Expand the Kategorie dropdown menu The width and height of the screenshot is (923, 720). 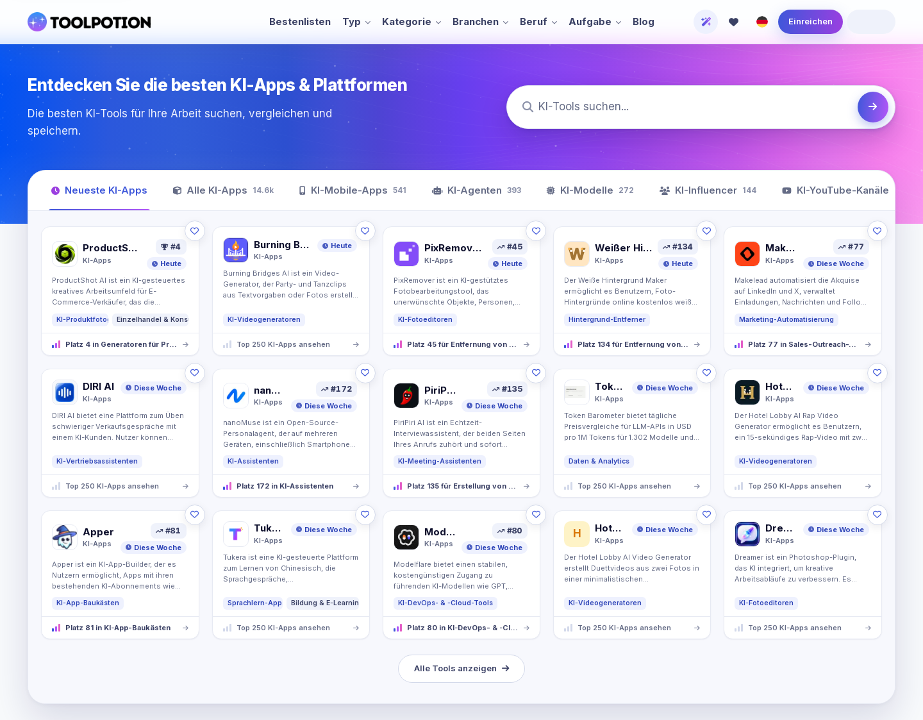click(412, 22)
